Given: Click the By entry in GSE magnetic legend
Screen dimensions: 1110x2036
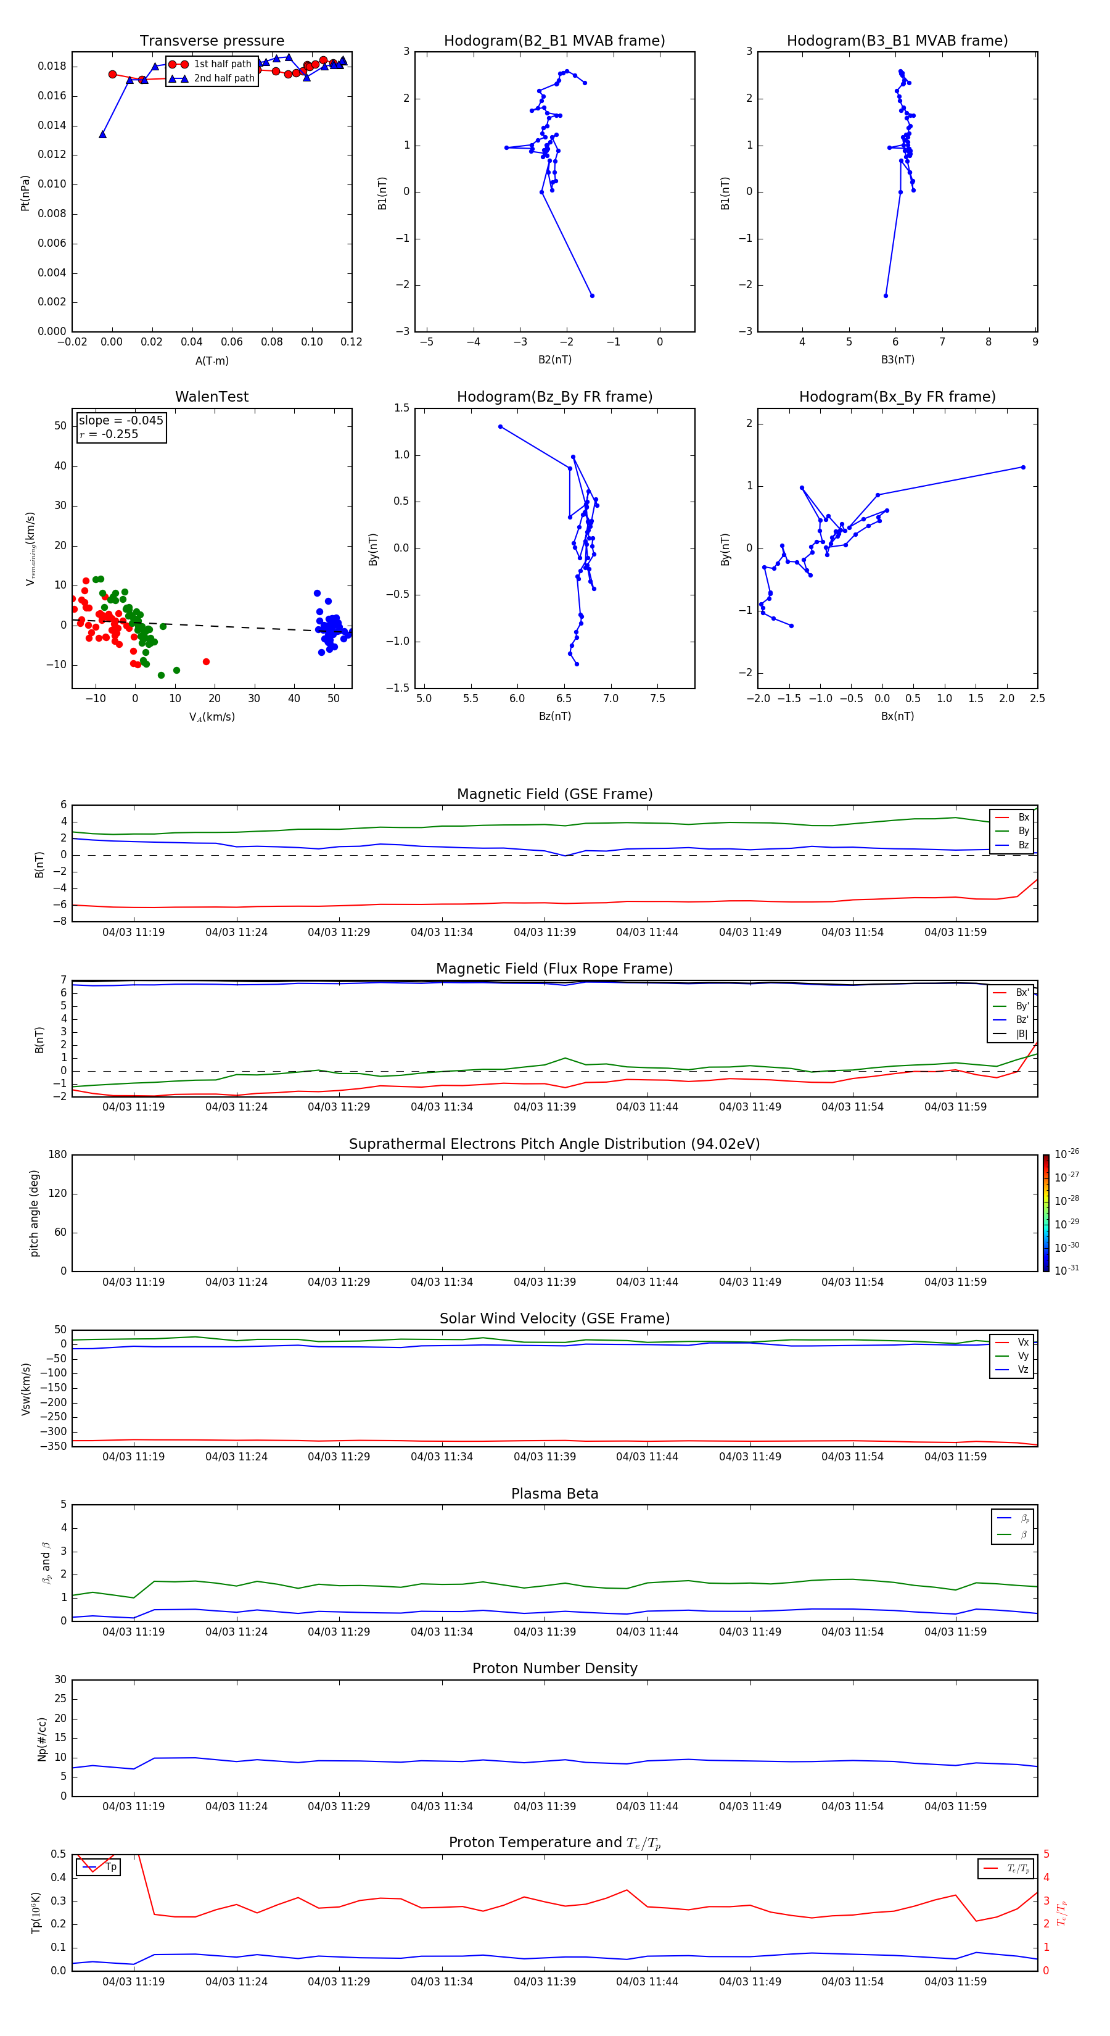Looking at the screenshot, I should click(x=1012, y=830).
